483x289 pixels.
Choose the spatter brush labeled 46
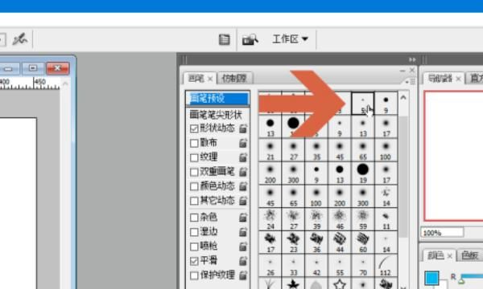340,220
